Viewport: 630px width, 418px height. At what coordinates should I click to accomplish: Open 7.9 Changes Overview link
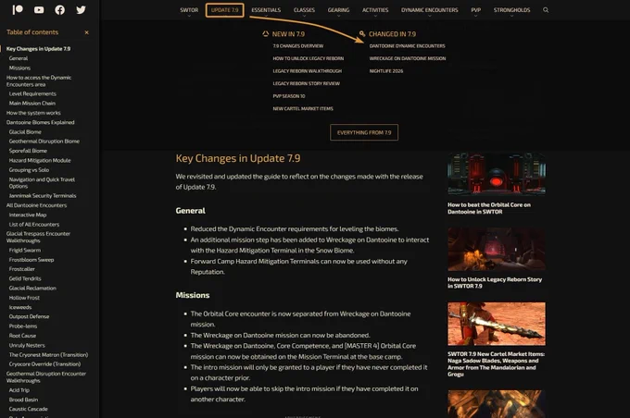click(x=298, y=46)
